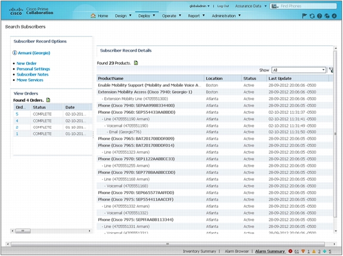Image resolution: width=343 pixels, height=256 pixels.
Task: Click the Alarm Browser link
Action: 236,251
